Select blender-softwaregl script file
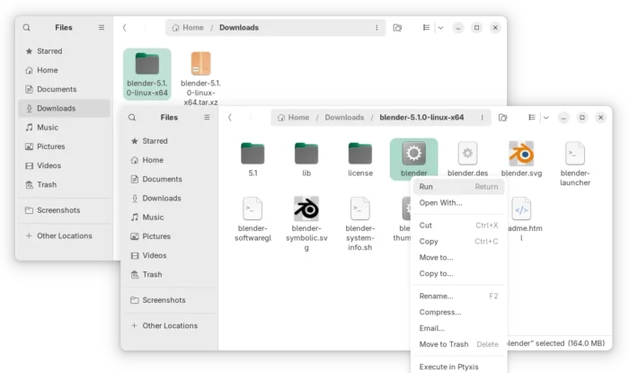The height and width of the screenshot is (373, 629). [252, 209]
